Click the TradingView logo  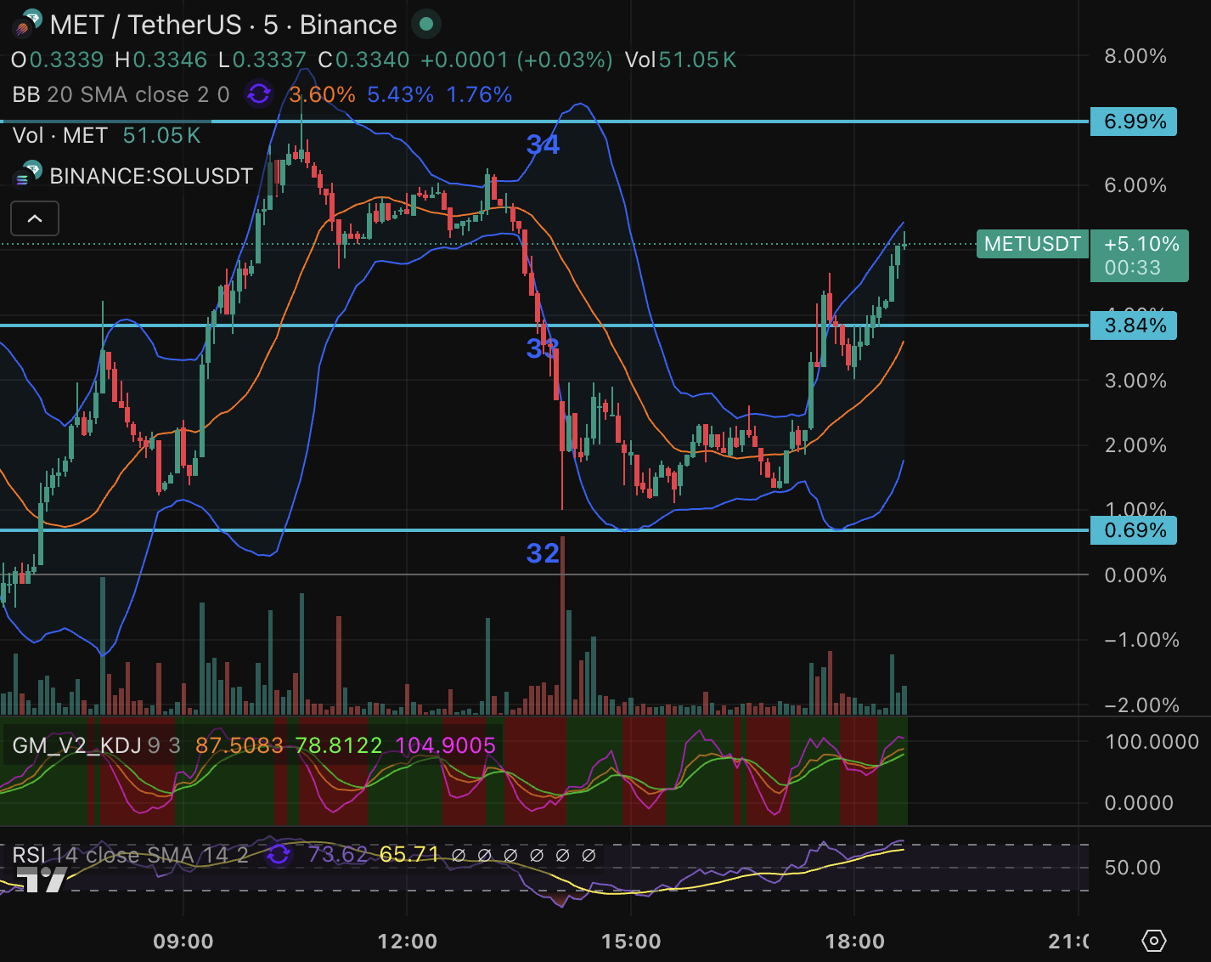(x=41, y=879)
